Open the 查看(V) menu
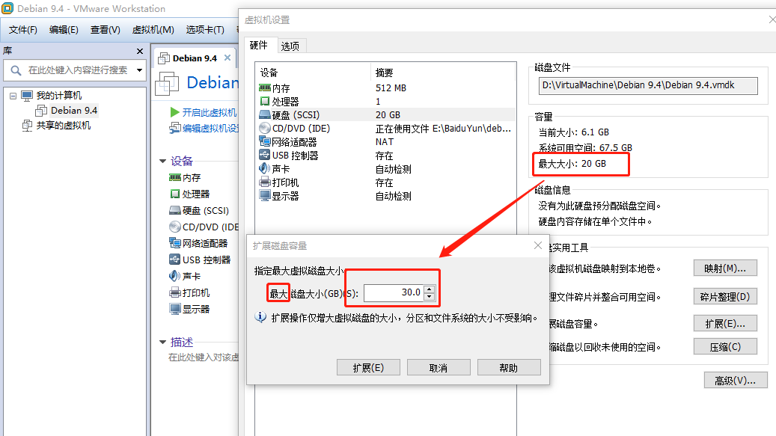Viewport: 776px width, 436px height. click(105, 30)
